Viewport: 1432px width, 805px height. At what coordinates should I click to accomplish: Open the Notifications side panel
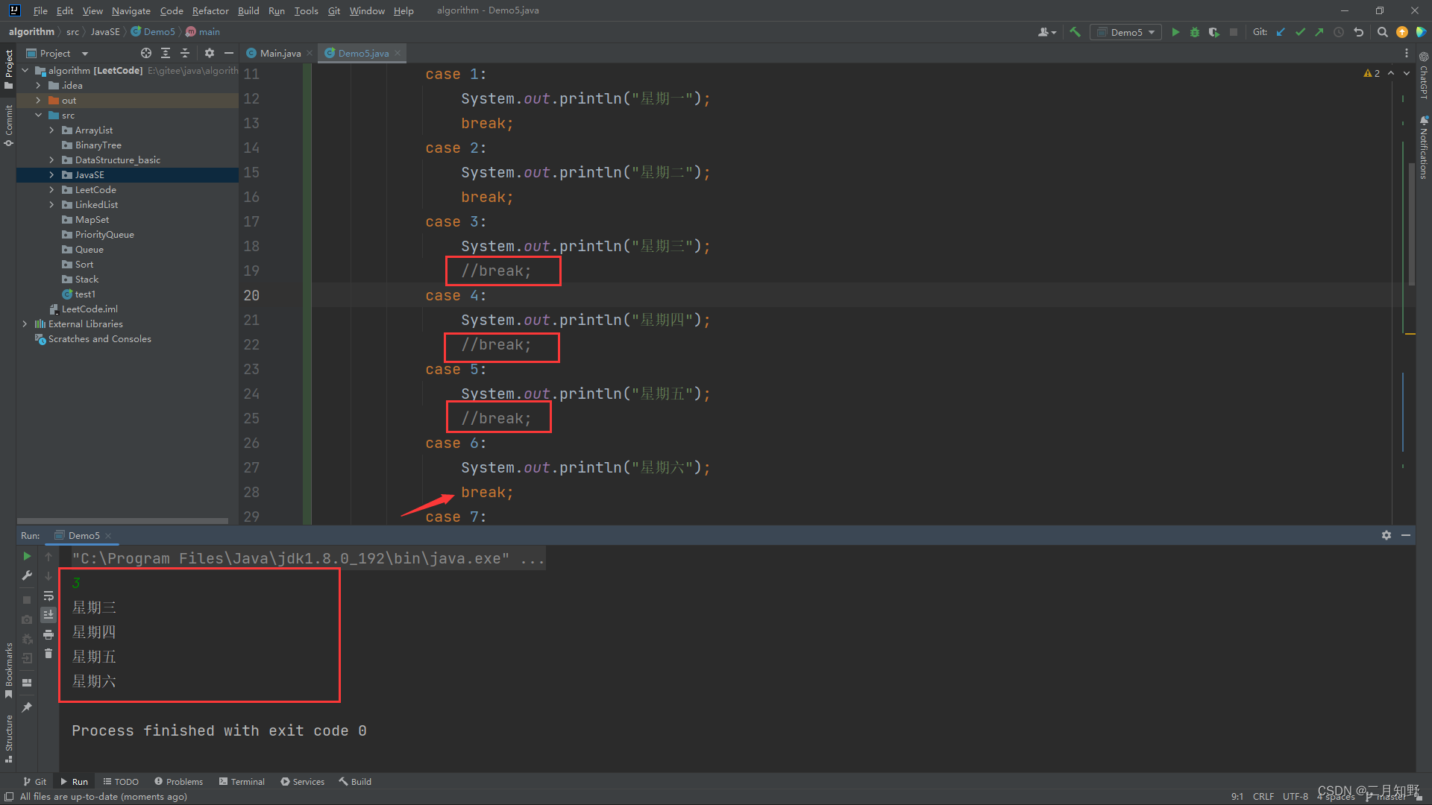tap(1424, 147)
